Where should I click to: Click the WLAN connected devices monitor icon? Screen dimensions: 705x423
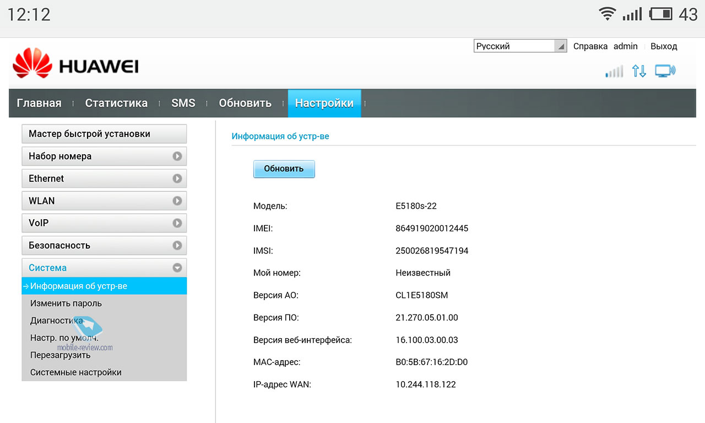click(665, 71)
